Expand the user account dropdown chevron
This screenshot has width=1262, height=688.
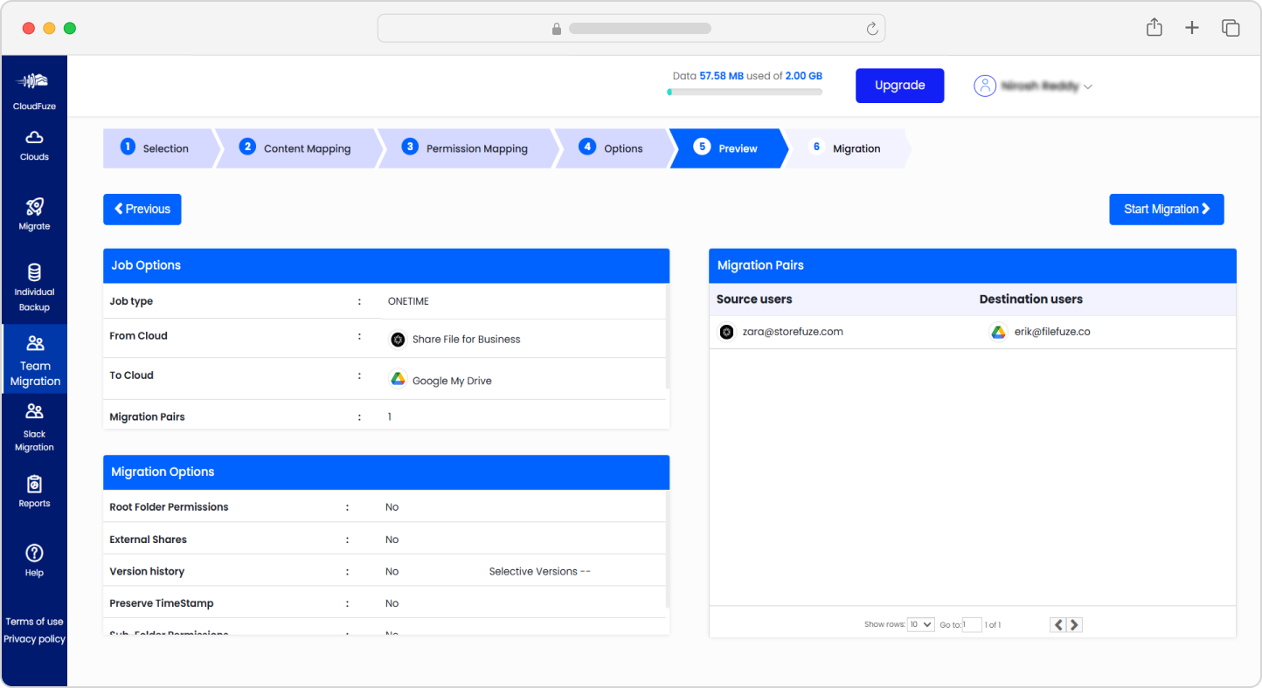(x=1088, y=86)
